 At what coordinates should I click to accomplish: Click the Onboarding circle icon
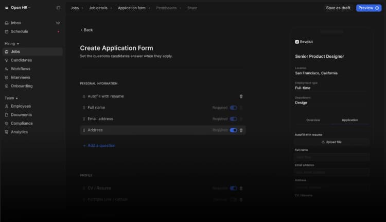tap(7, 86)
